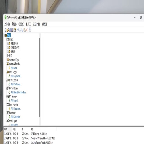144x144 pixels.
Task: Click the New project toolbar icon
Action: 5,30
